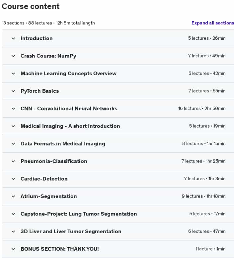Expand the PyTorch Basics chevron
Screen dimensions: 234x258
(x=13, y=91)
